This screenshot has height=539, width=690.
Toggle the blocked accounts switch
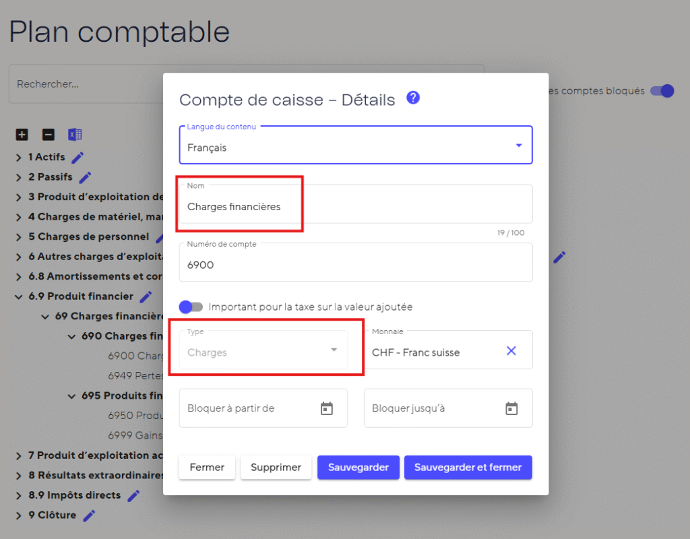662,91
